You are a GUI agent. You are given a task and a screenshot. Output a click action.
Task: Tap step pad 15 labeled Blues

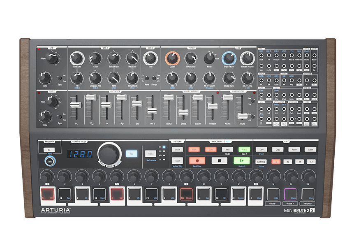pyautogui.click(x=291, y=194)
